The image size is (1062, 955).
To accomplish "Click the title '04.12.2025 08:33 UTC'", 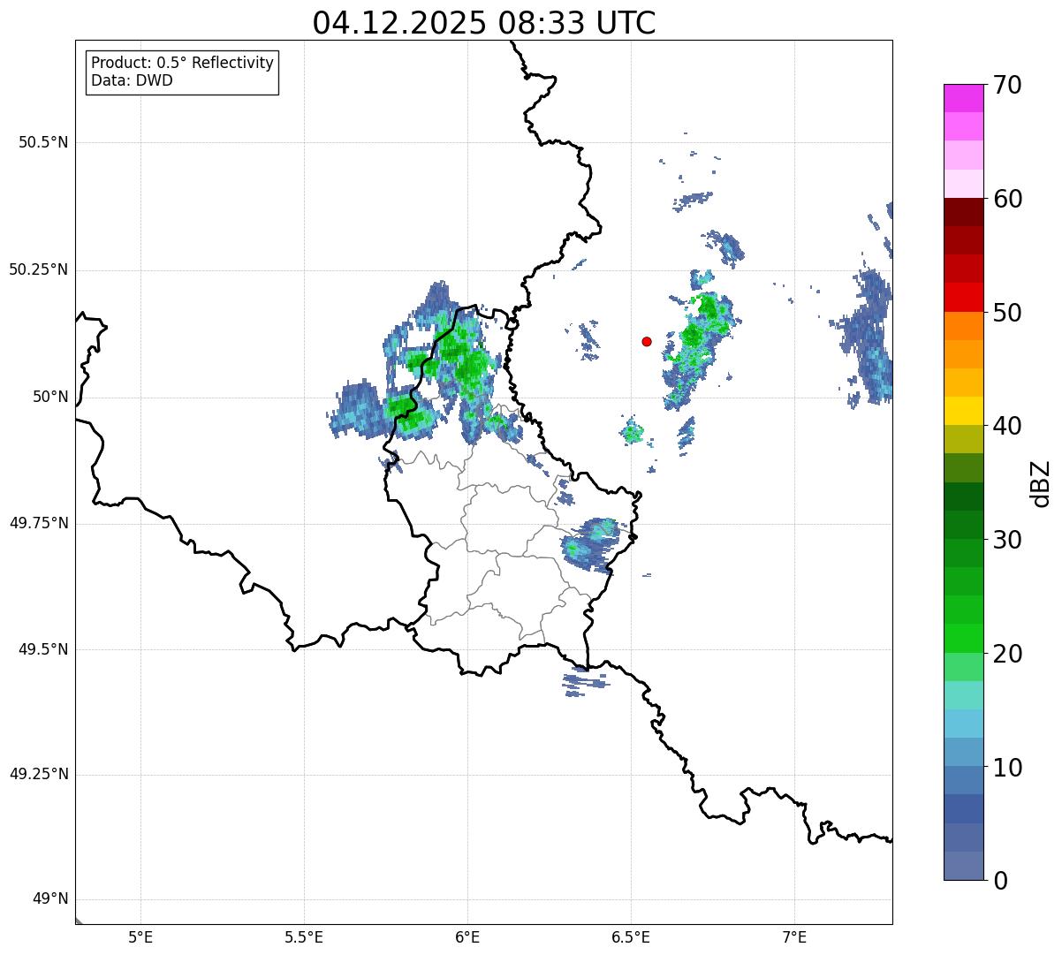I will pos(484,23).
